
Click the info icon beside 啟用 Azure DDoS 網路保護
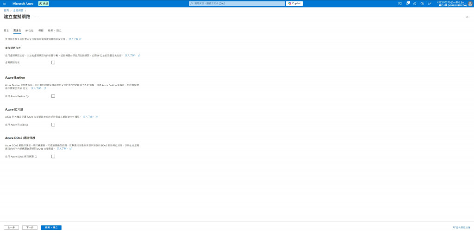[36, 157]
